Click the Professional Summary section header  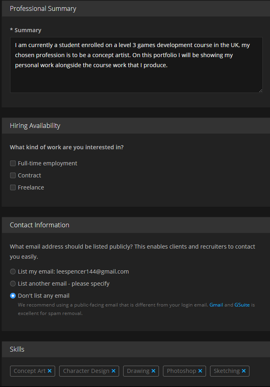[43, 8]
